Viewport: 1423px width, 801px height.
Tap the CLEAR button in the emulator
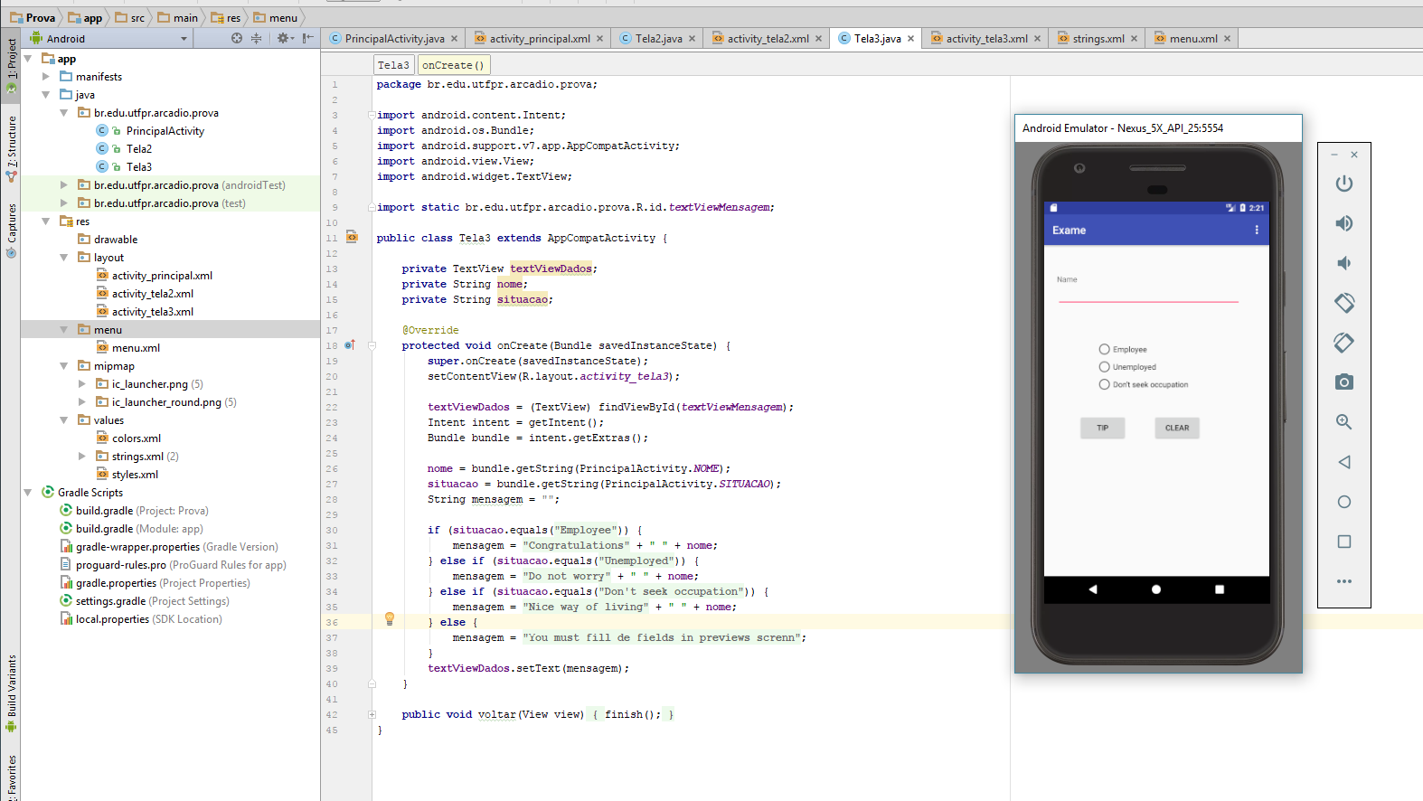point(1177,428)
